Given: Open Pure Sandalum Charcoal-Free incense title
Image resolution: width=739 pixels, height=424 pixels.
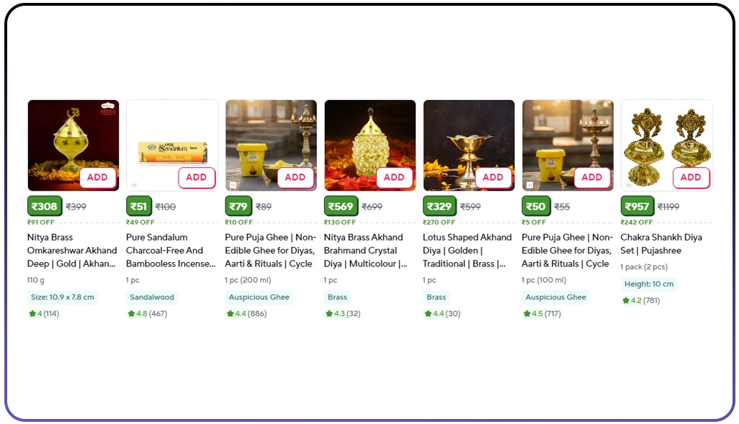Looking at the screenshot, I should coord(171,251).
